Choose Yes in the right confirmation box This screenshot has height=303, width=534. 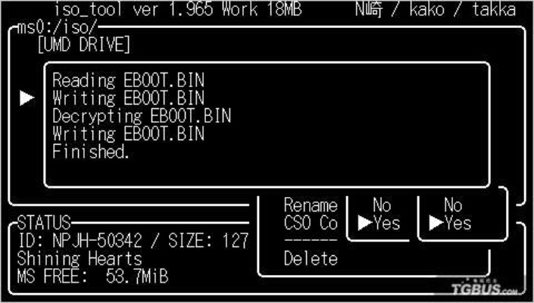(x=458, y=223)
